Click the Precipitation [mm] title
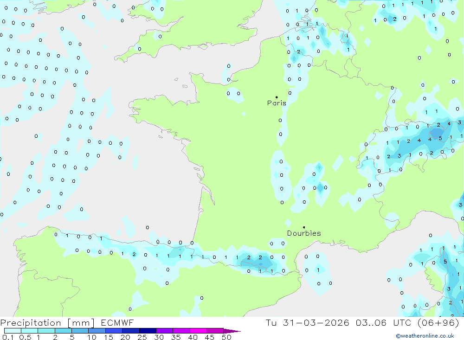The height and width of the screenshot is (340, 464). coord(47,322)
